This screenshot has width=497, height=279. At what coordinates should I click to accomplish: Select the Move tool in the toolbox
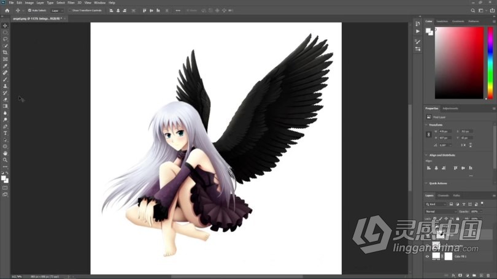coord(5,26)
